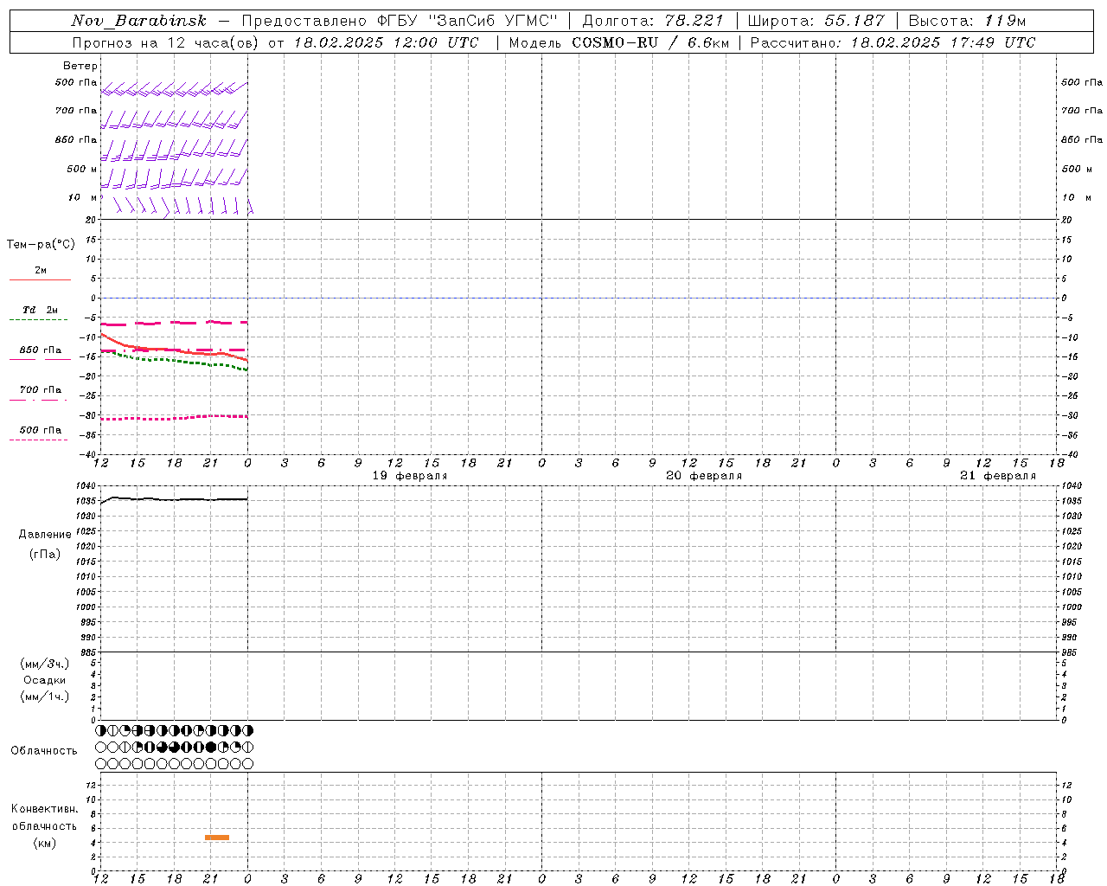Click the Тем-ра(°C) panel label
Viewport: 1107px width, 886px height.
41,245
